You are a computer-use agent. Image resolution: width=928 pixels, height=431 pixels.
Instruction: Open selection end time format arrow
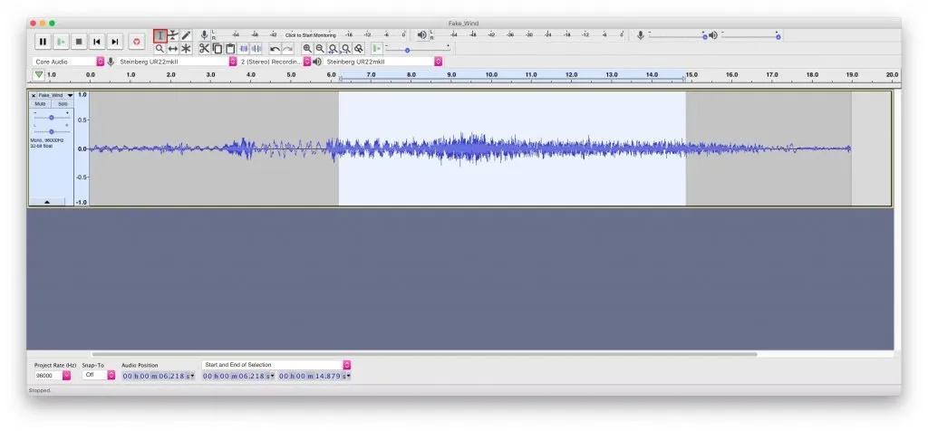349,376
